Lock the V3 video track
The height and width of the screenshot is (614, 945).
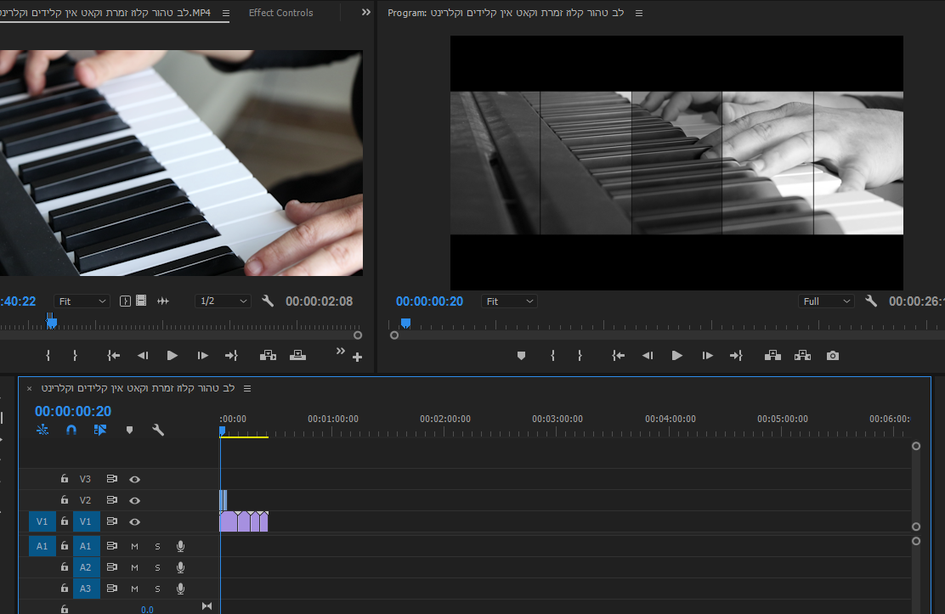coord(65,479)
